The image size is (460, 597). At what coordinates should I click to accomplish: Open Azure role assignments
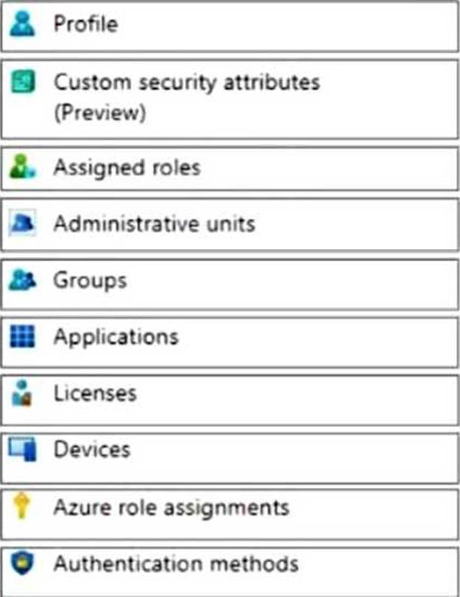(171, 508)
